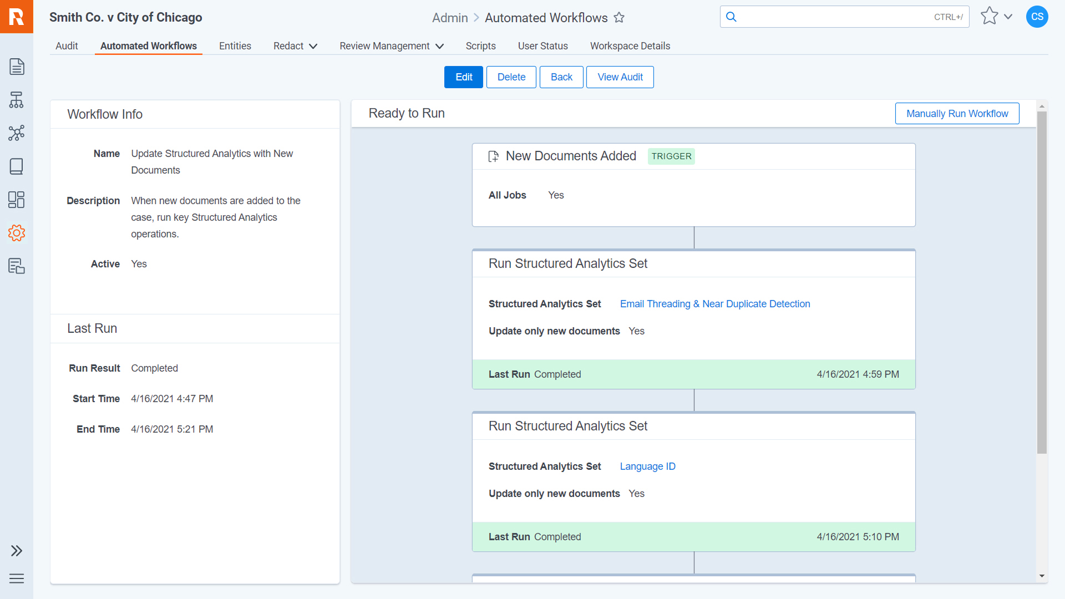Select the orange settings gear icon
The image size is (1065, 599).
point(16,233)
